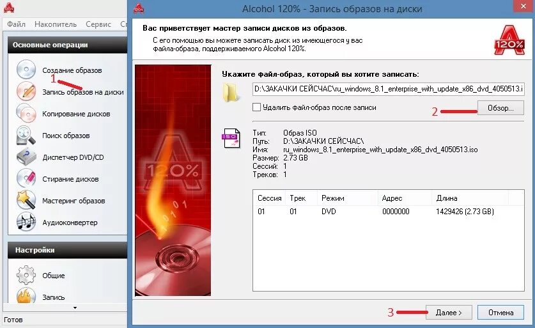
Task: Click the Сессия column header
Action: tap(269, 198)
